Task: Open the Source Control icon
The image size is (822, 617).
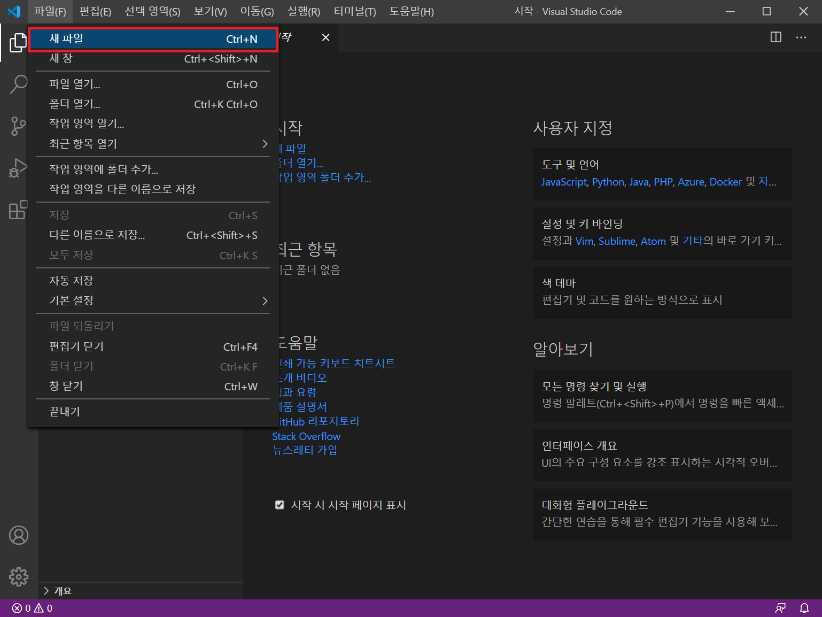Action: 19,126
